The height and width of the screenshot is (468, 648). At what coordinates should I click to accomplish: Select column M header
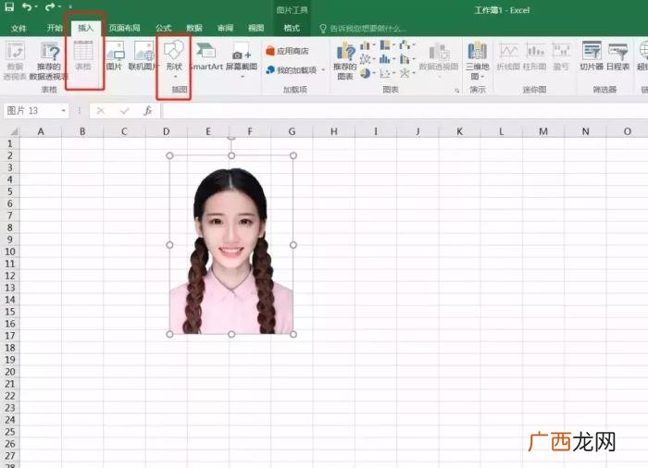click(x=543, y=131)
